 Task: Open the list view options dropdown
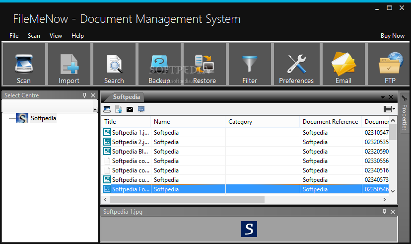tap(389, 109)
